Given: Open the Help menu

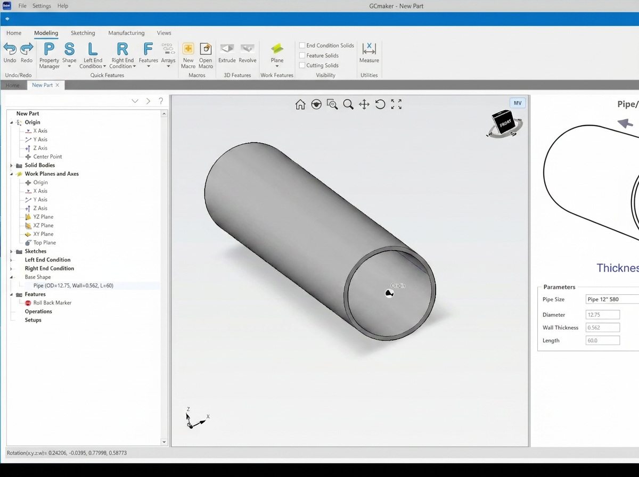Looking at the screenshot, I should (x=63, y=6).
